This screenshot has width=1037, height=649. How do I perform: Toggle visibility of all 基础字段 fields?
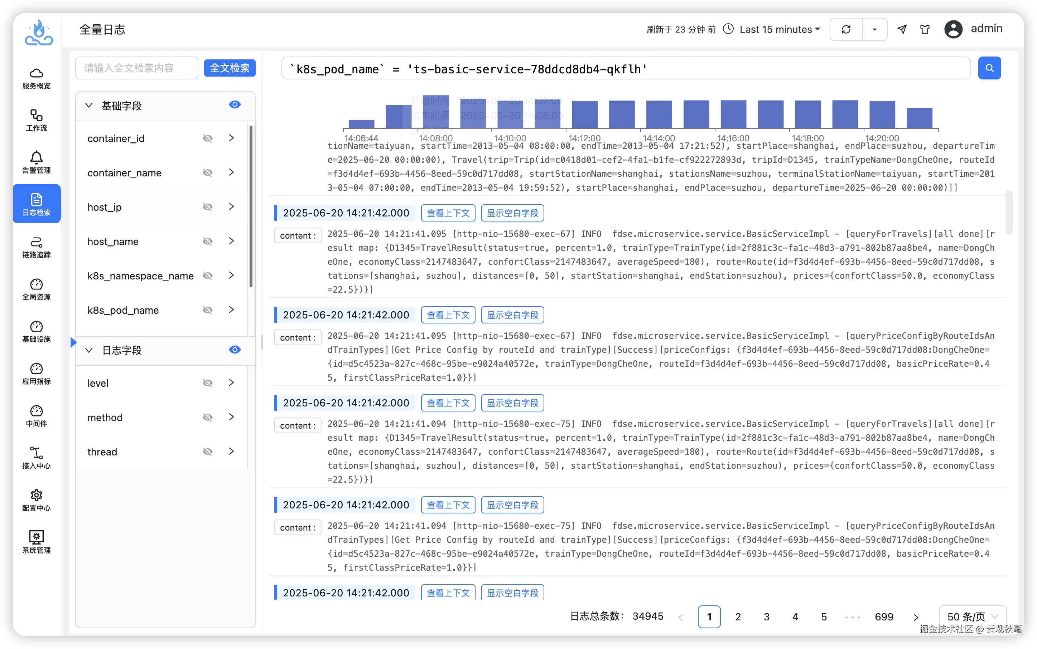(235, 105)
